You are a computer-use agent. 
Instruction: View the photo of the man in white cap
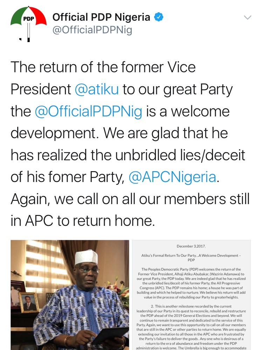(x=70, y=295)
